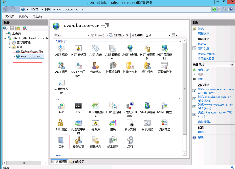The width and height of the screenshot is (235, 169).
Task: Expand the evarobot.com.cn tree node
Action: click(14, 56)
